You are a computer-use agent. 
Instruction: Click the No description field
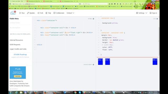pyautogui.click(x=20, y=28)
